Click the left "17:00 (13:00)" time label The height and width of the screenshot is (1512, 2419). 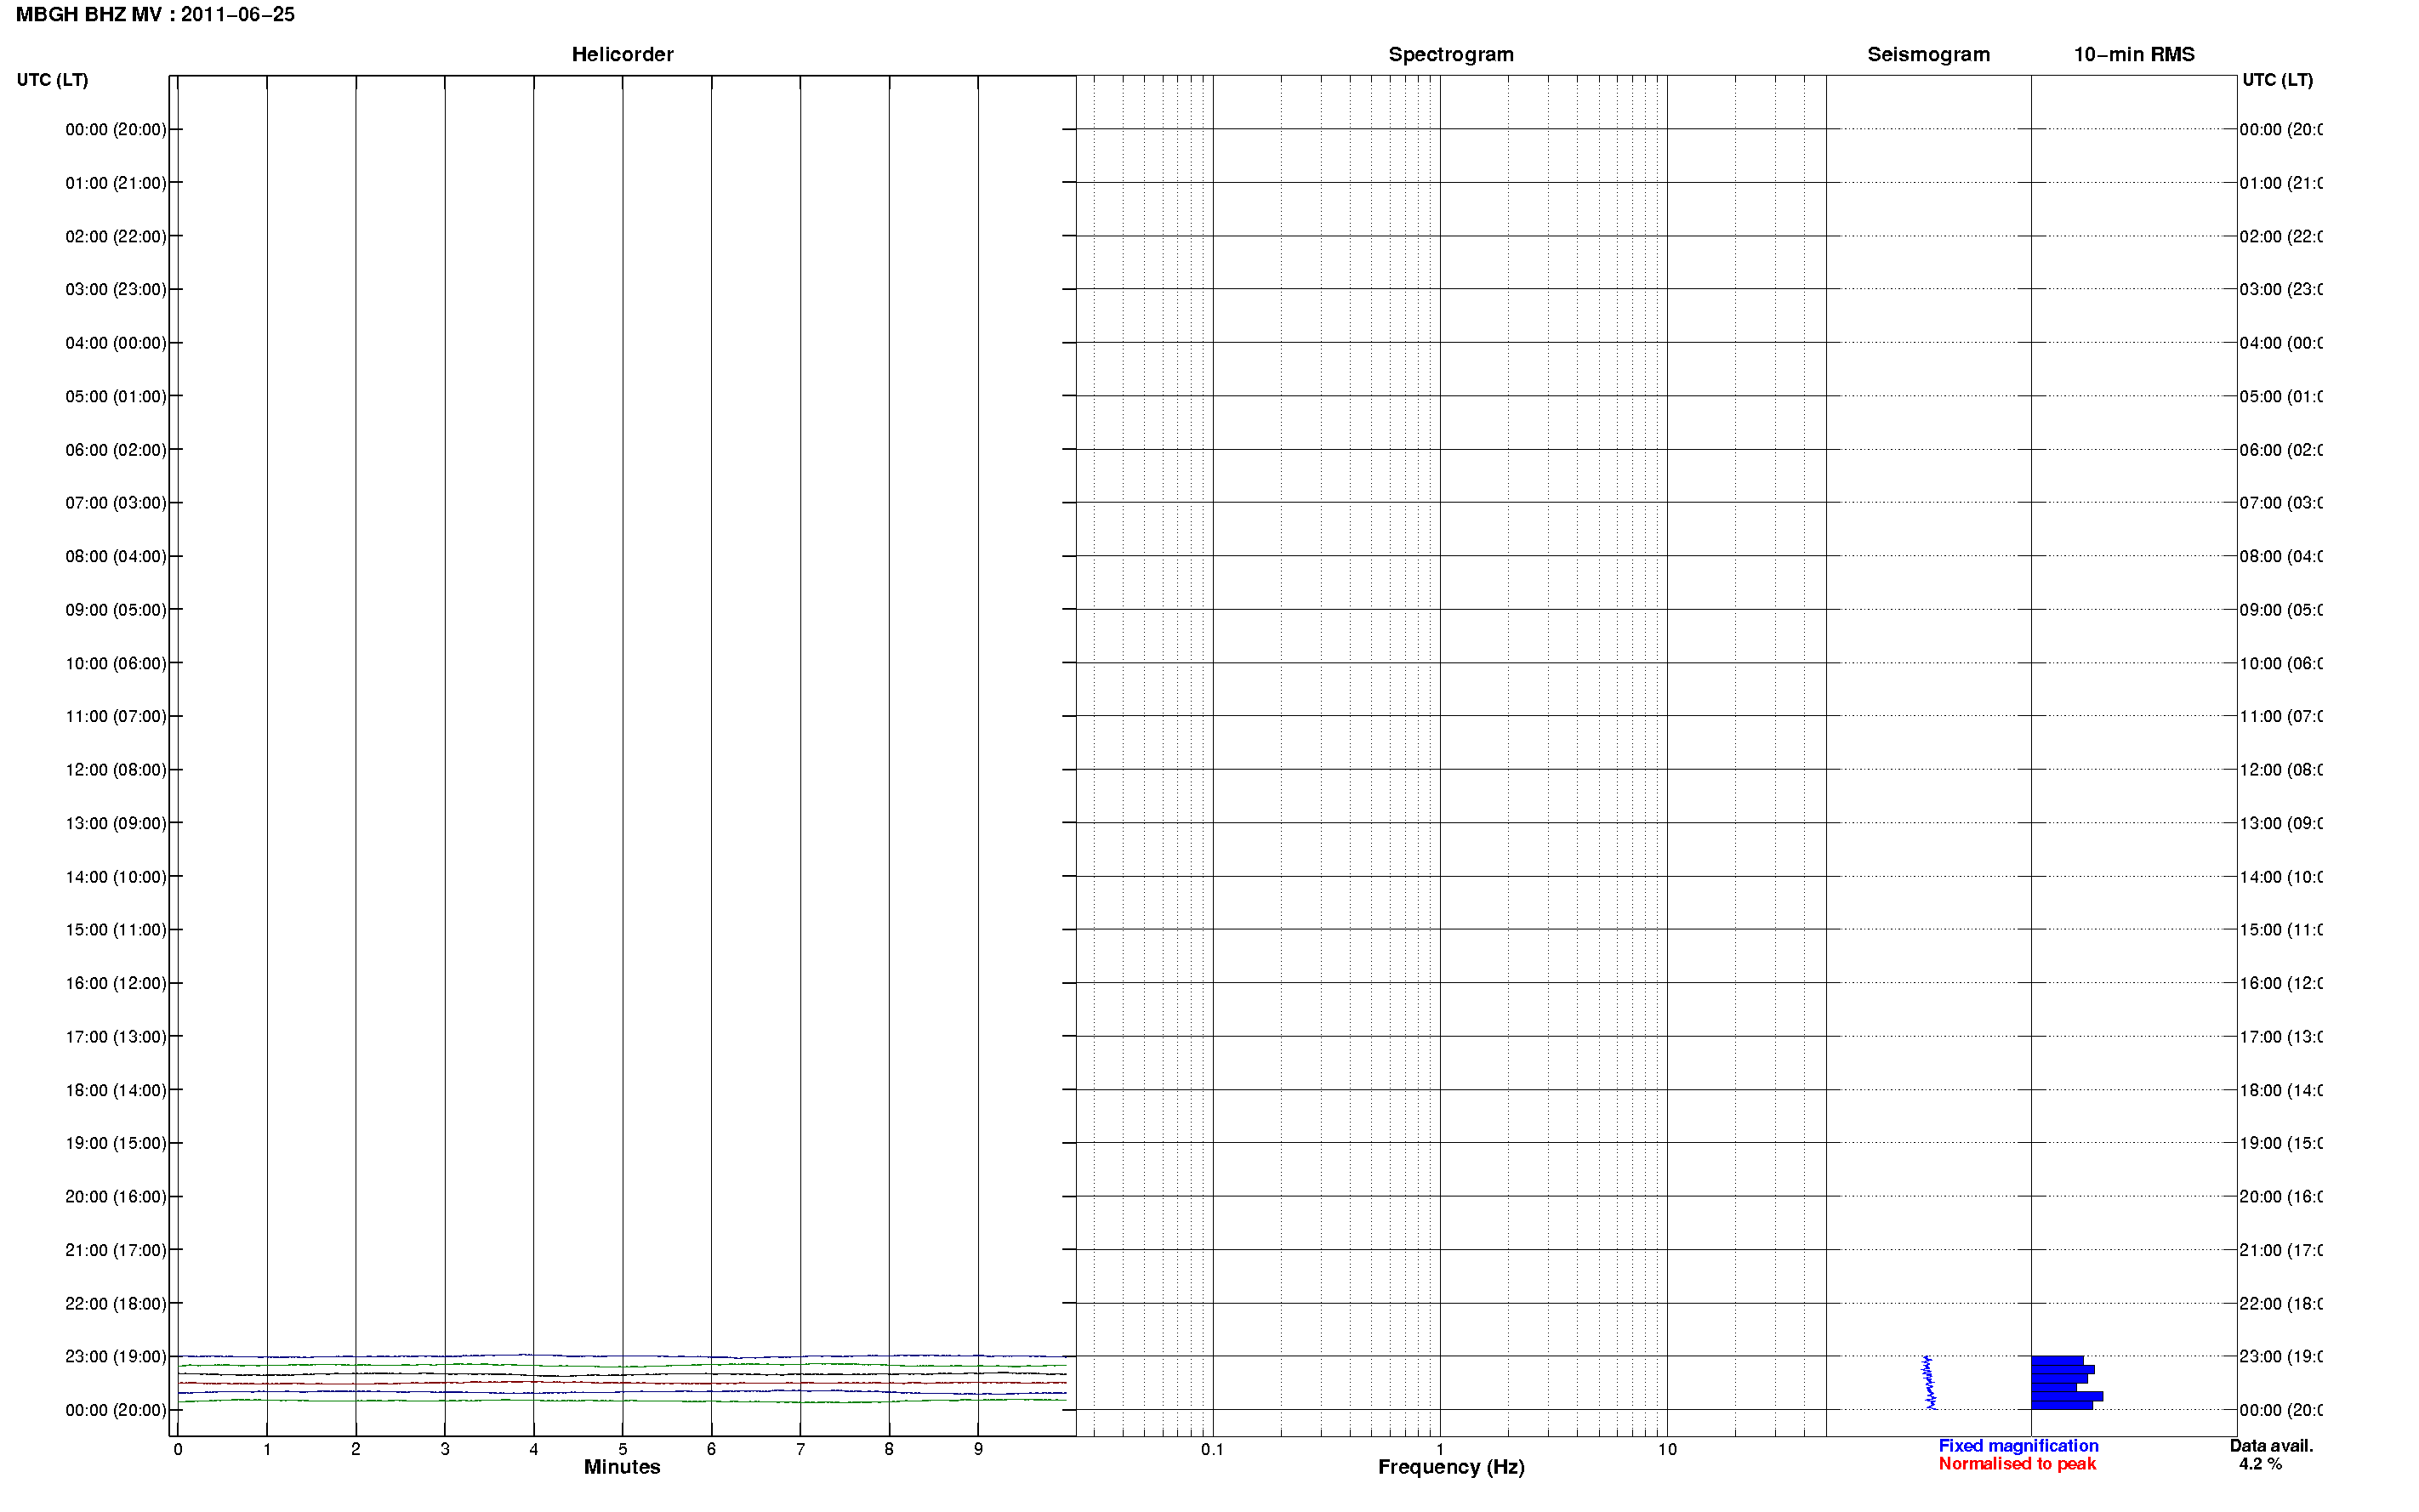116,1037
